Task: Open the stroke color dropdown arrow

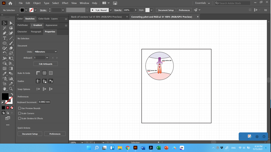Action: pos(35,10)
